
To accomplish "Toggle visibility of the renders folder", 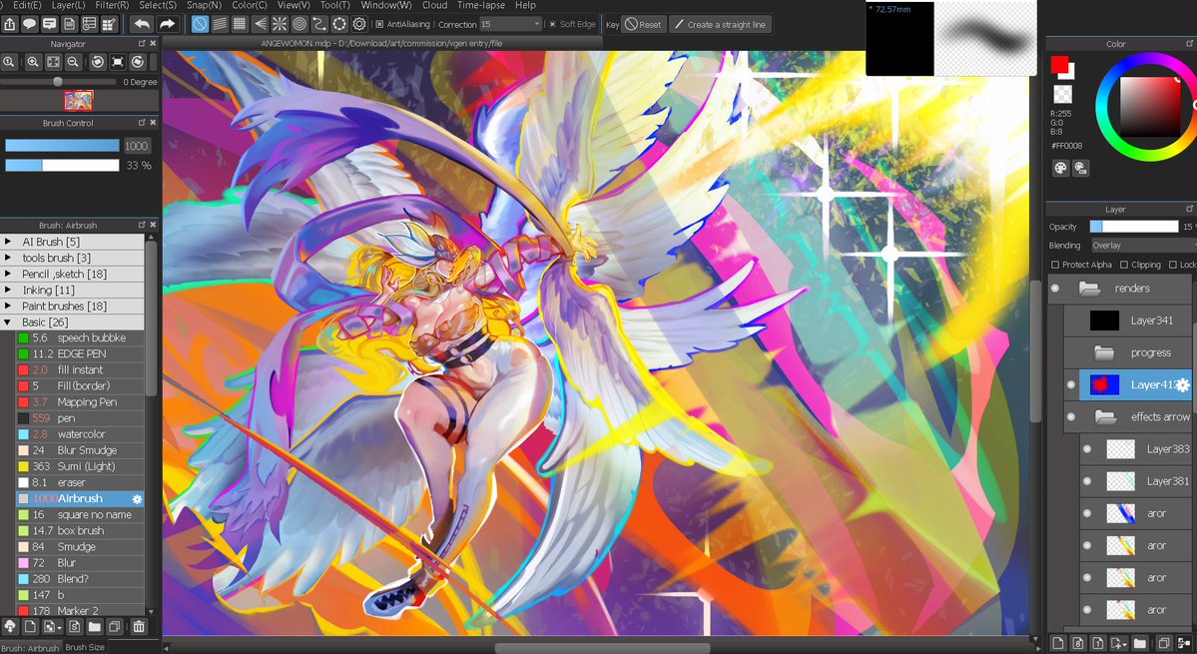I will (x=1055, y=289).
